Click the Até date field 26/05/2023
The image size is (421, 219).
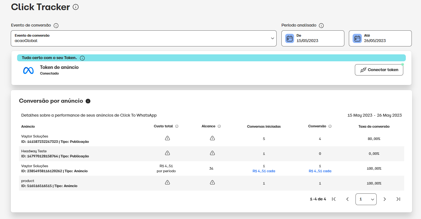point(380,38)
